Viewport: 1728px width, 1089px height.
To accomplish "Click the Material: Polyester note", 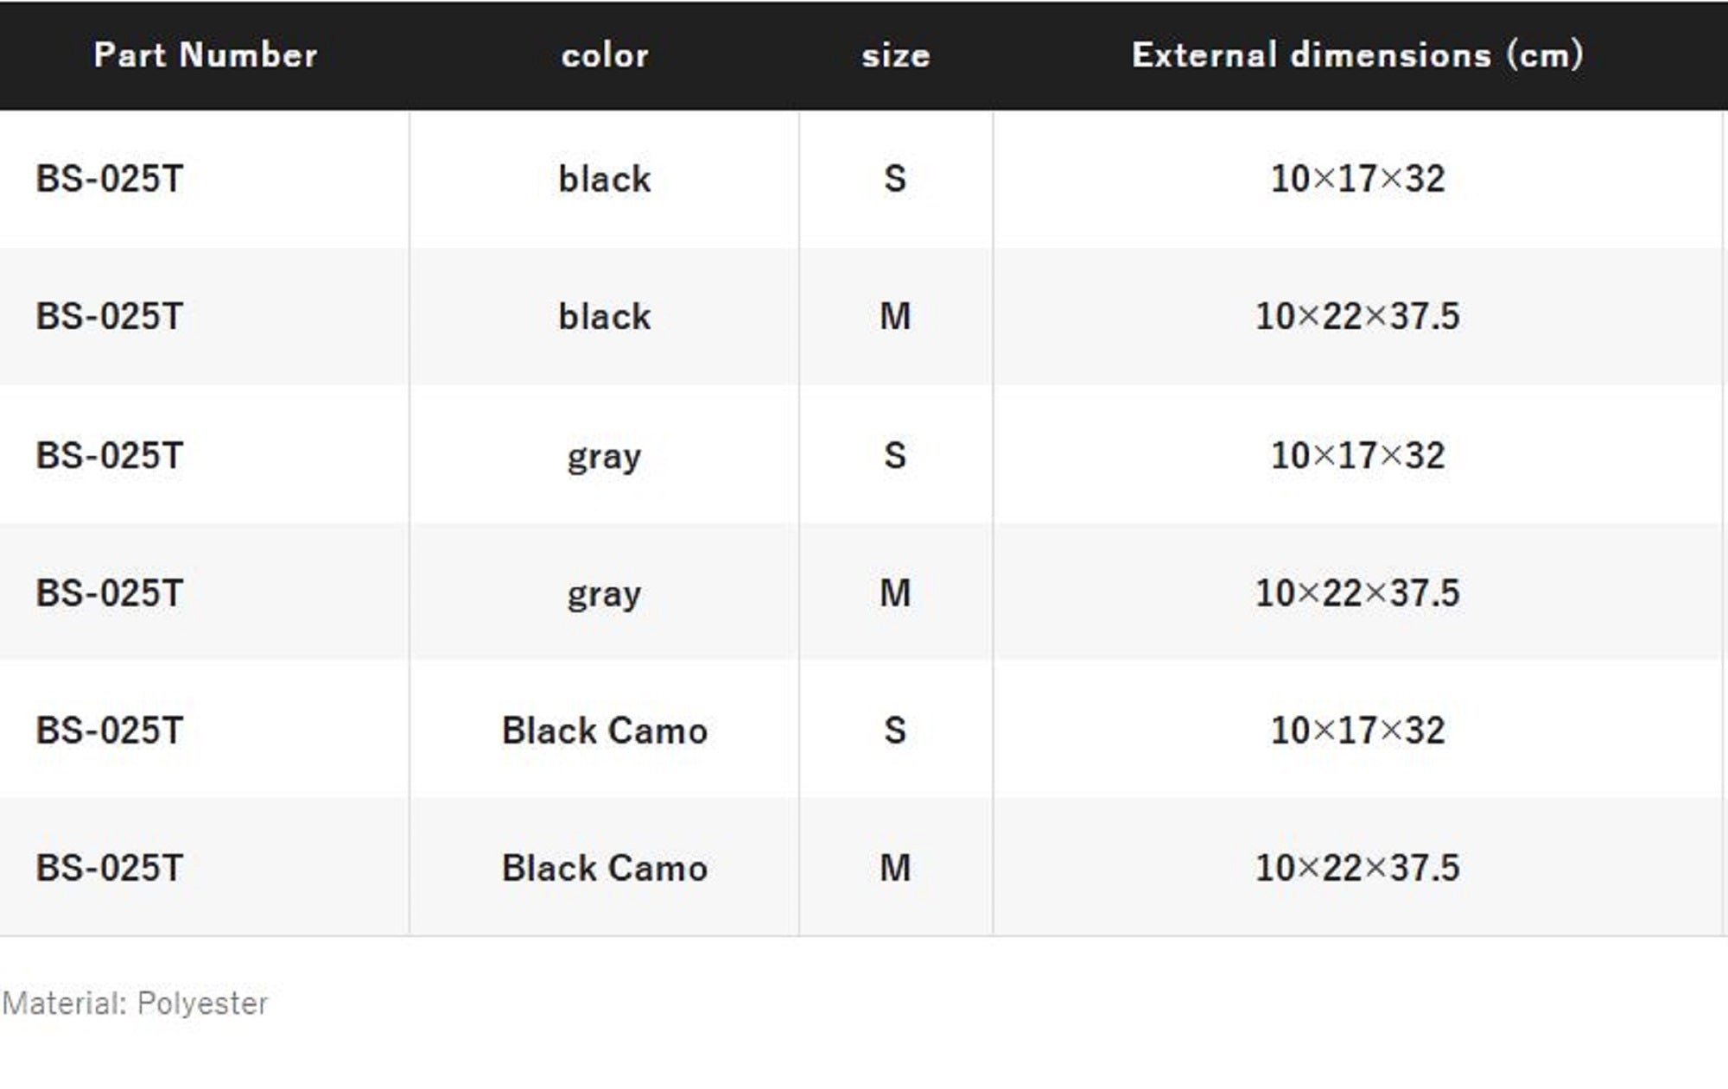I will [x=135, y=1004].
